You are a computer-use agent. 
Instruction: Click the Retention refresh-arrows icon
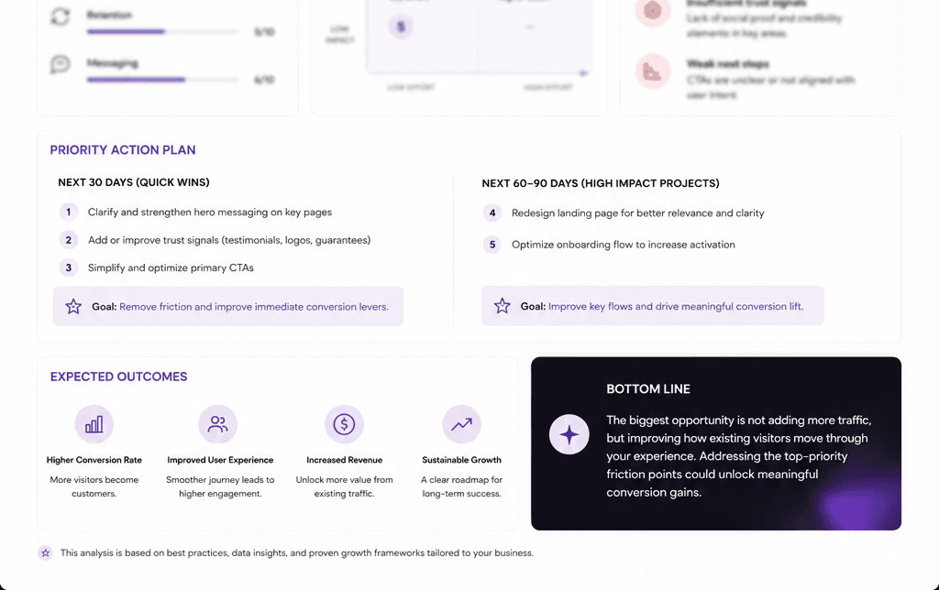(60, 16)
